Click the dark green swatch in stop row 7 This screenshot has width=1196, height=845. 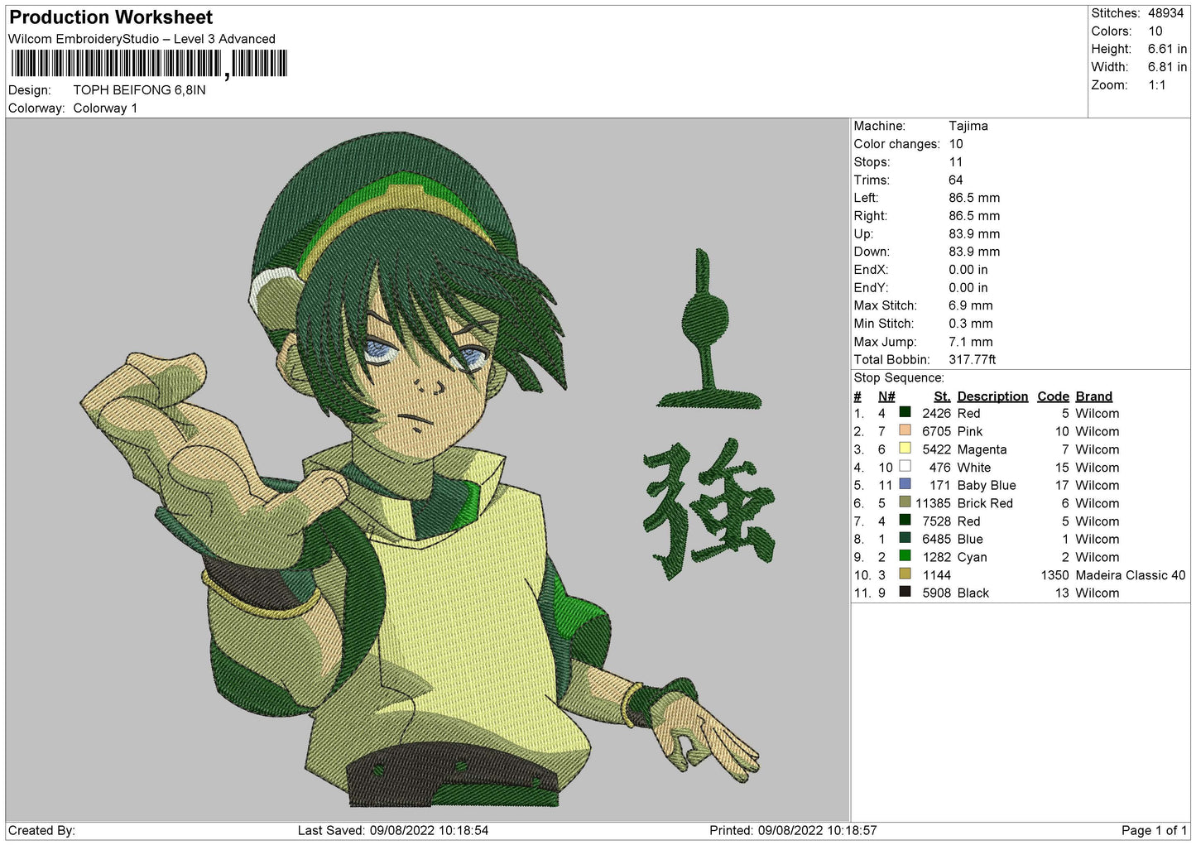905,521
